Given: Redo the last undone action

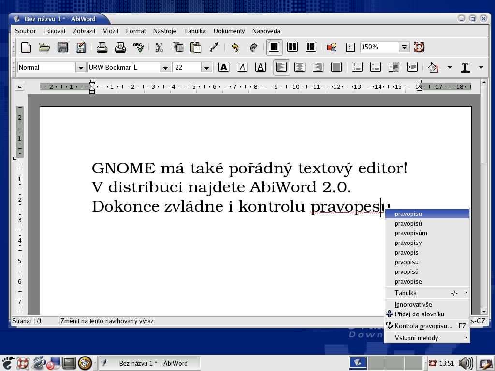Looking at the screenshot, I should [253, 47].
